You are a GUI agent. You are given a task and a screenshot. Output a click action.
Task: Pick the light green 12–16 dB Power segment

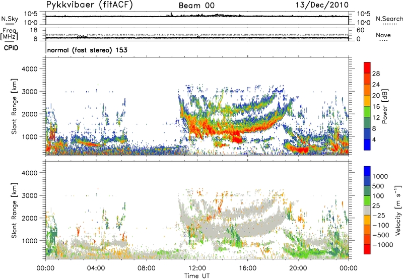tap(367, 111)
